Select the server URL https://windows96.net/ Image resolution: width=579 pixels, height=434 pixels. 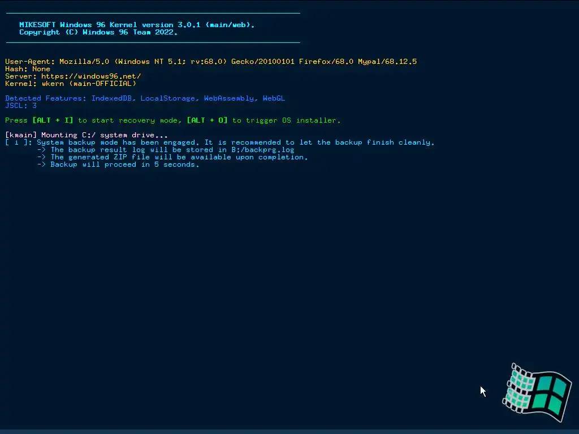point(91,76)
